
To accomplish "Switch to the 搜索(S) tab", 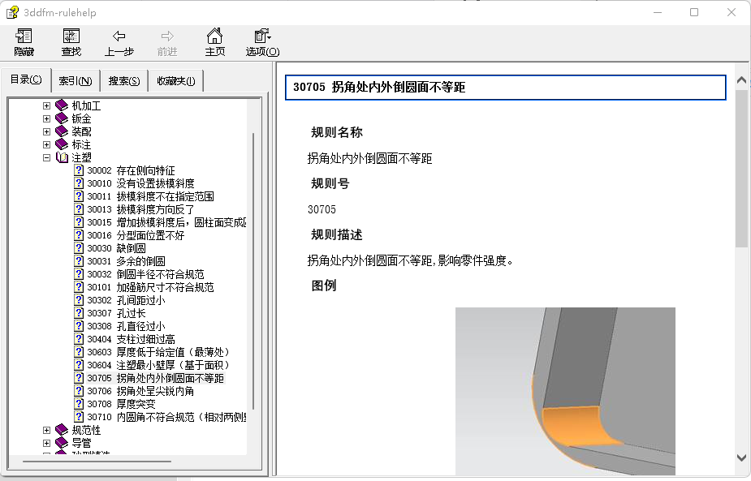I will [x=125, y=80].
